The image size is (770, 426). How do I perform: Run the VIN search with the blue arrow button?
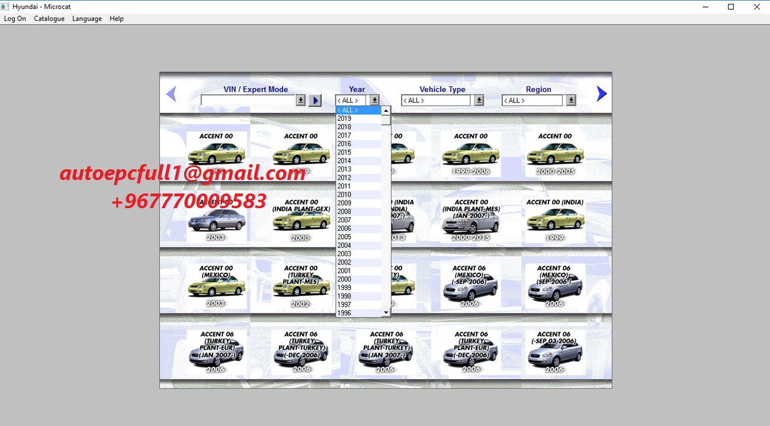coord(315,101)
